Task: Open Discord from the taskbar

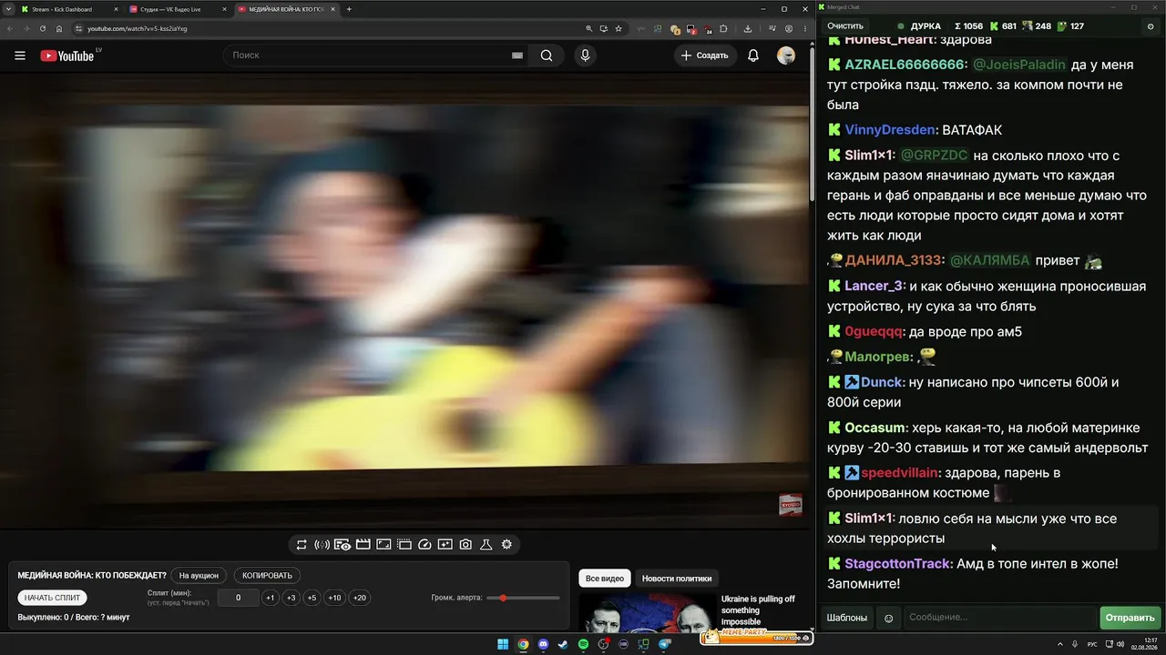Action: click(543, 644)
